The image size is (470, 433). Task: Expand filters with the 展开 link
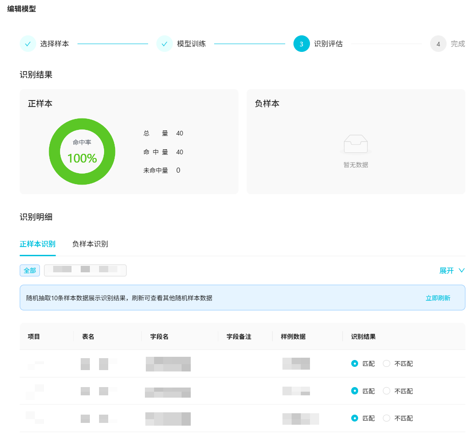click(446, 270)
